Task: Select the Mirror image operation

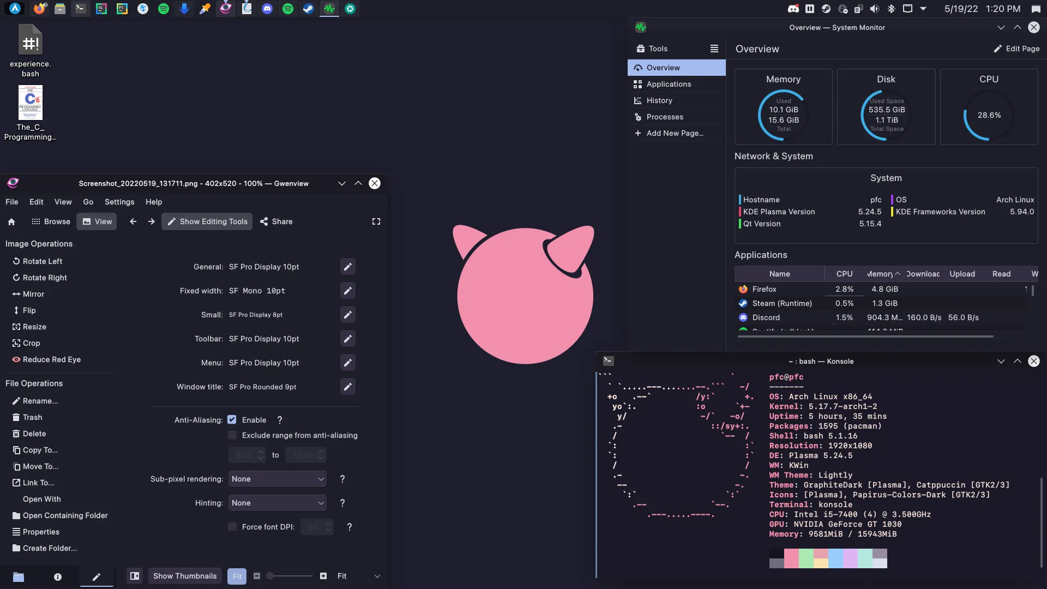Action: (33, 294)
